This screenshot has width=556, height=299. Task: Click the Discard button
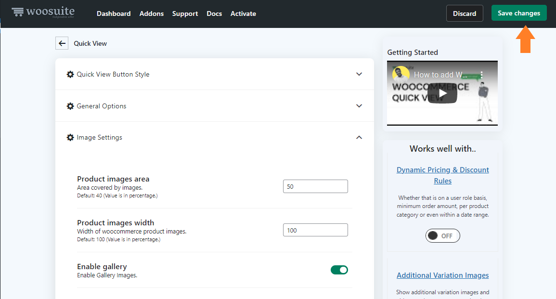465,13
